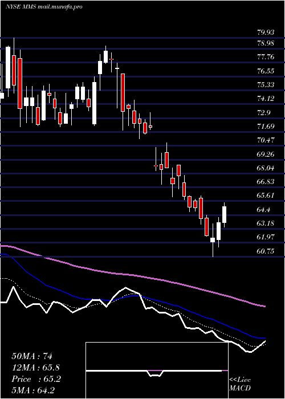The height and width of the screenshot is (399, 285).
Task: Click the '5MA : 64.2' readout
Action: 34,390
